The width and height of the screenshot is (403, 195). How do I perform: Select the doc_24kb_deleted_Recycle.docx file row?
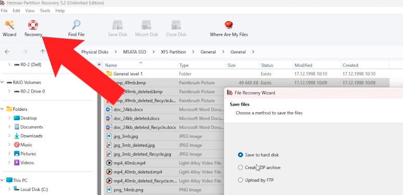164,127
